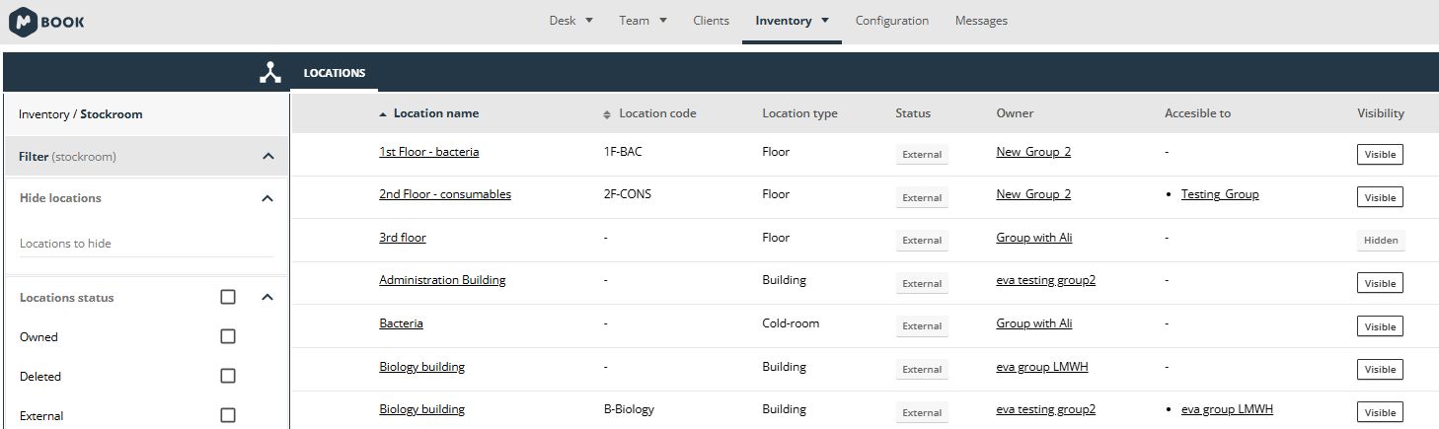Open the Inventory dropdown menu

click(792, 21)
